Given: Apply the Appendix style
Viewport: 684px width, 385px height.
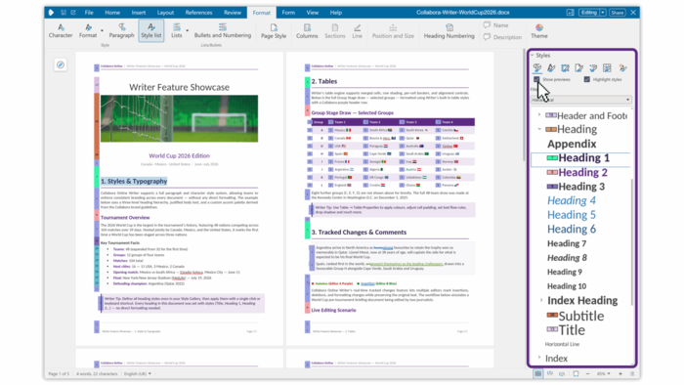Looking at the screenshot, I should pyautogui.click(x=572, y=144).
